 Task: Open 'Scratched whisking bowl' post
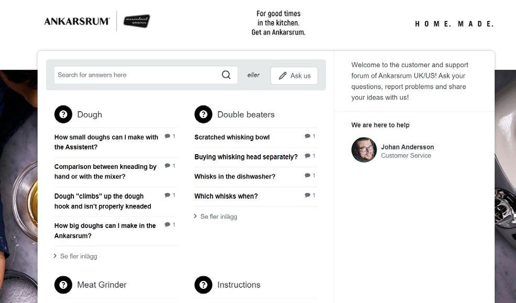232,137
